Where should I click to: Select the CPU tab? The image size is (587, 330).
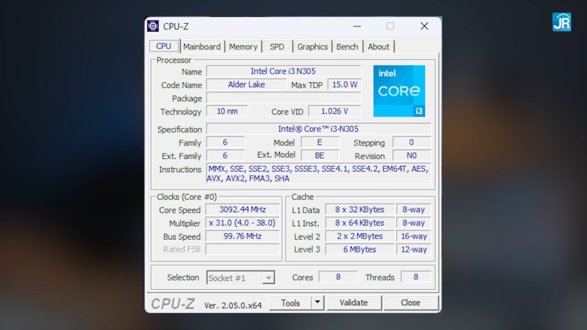click(164, 46)
